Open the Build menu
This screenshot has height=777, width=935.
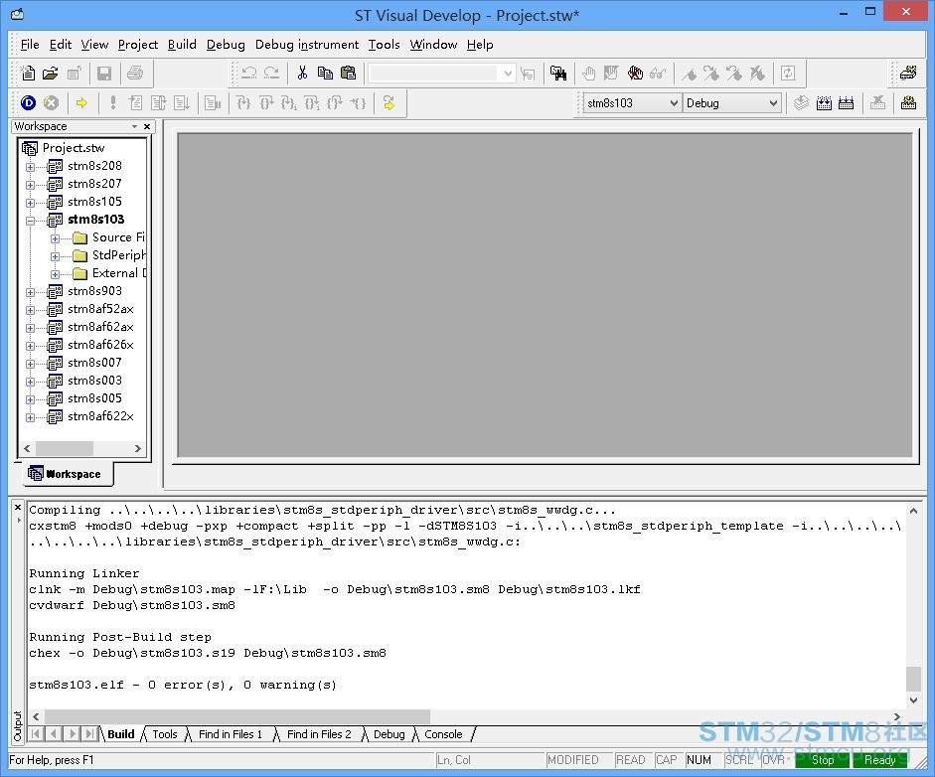pos(182,45)
